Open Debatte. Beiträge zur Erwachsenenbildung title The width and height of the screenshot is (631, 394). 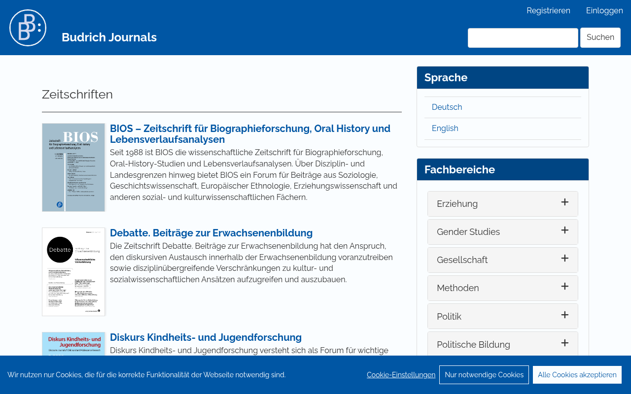point(211,233)
